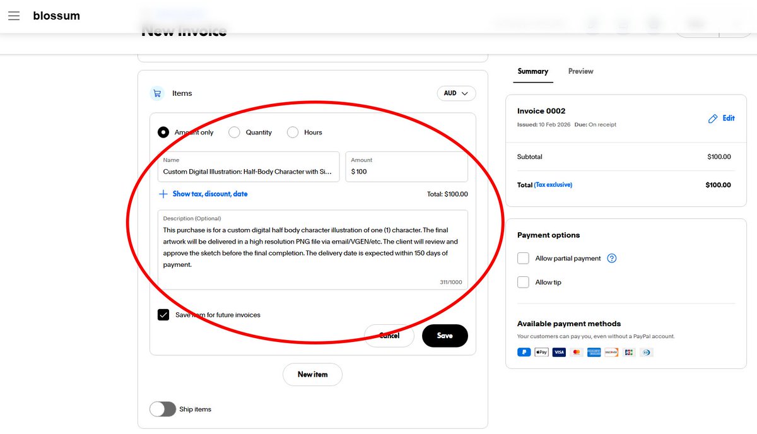The width and height of the screenshot is (757, 434).
Task: Click the Payment options heading
Action: [x=548, y=235]
